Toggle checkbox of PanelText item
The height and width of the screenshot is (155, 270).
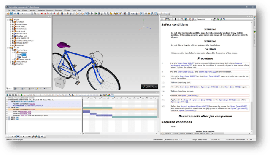pyautogui.click(x=13, y=64)
